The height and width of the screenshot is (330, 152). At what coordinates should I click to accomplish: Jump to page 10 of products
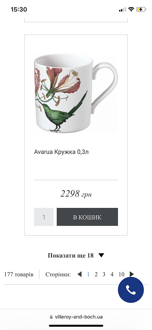tap(122, 274)
